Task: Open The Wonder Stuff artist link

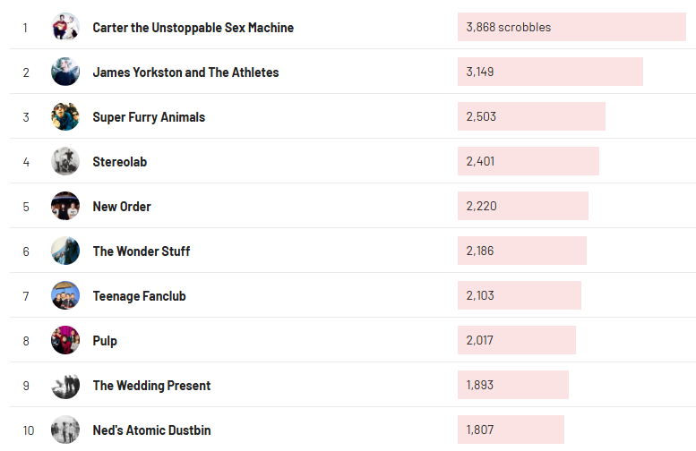Action: [142, 251]
